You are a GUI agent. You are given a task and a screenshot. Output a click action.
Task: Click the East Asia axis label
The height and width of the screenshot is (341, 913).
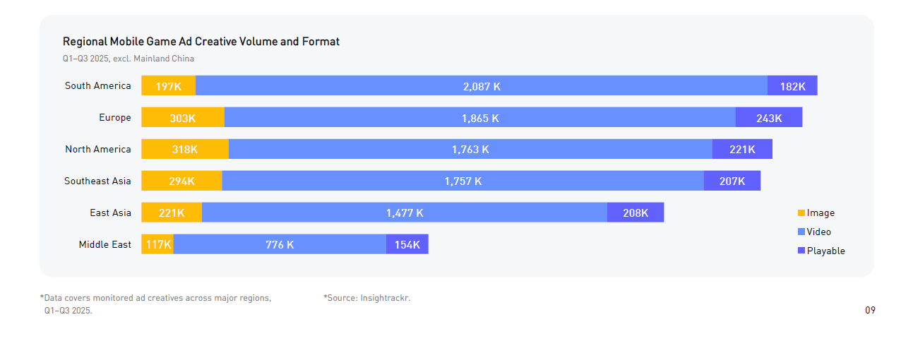(x=110, y=213)
